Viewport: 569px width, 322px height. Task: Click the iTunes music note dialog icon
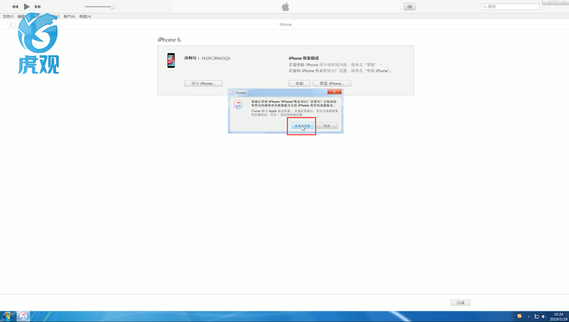click(238, 105)
